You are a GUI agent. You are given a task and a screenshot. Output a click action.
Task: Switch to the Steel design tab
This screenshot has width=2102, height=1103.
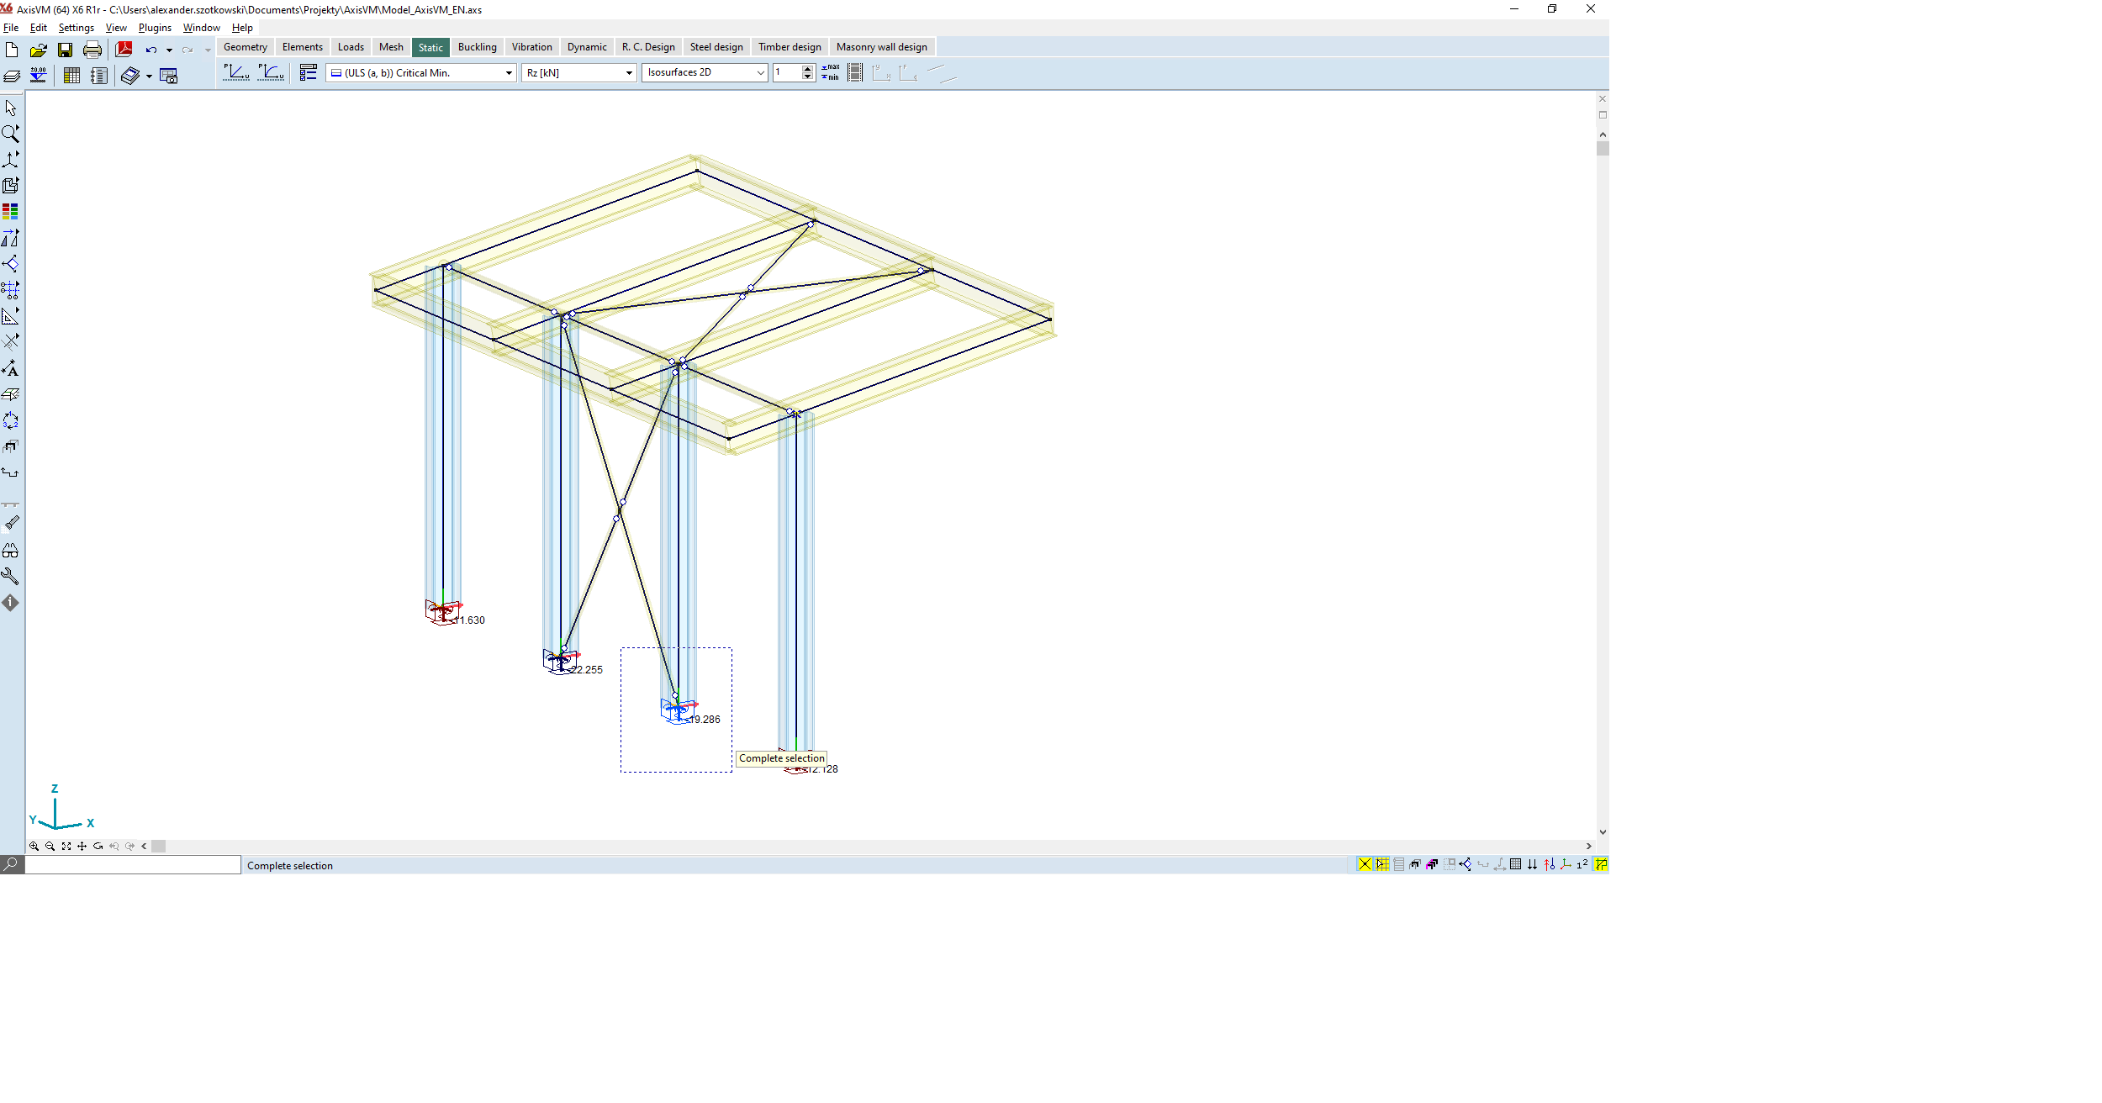[716, 47]
